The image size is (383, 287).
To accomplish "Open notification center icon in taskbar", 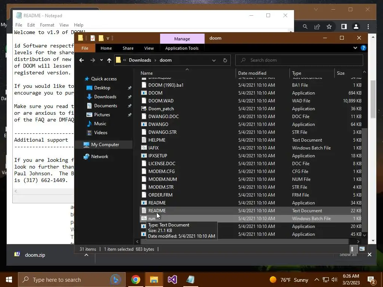I will (x=371, y=280).
